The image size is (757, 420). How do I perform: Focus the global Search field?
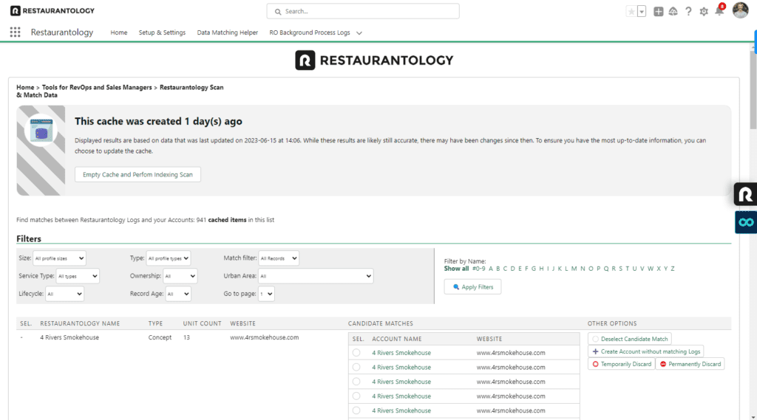[x=363, y=11]
